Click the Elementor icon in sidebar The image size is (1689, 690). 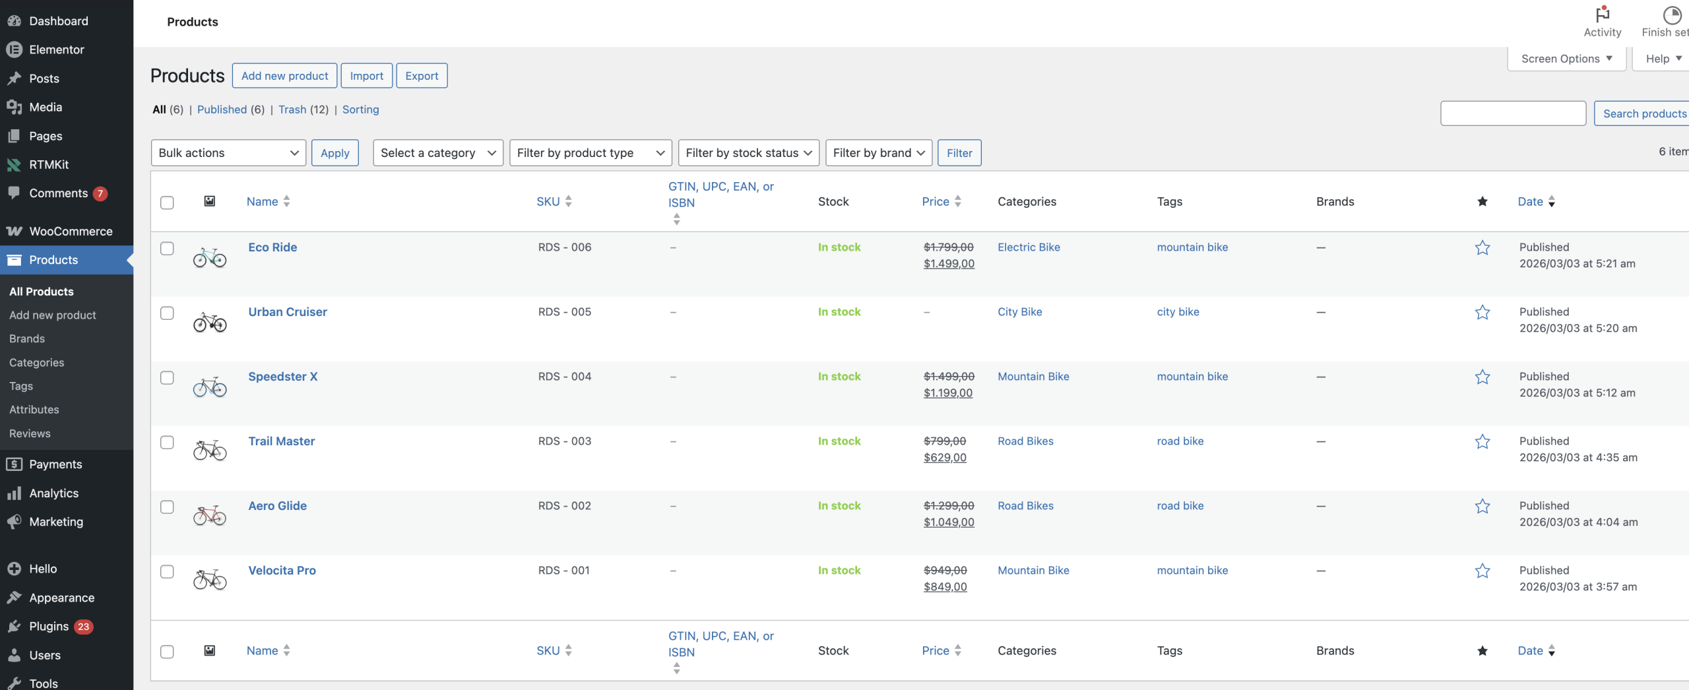14,49
